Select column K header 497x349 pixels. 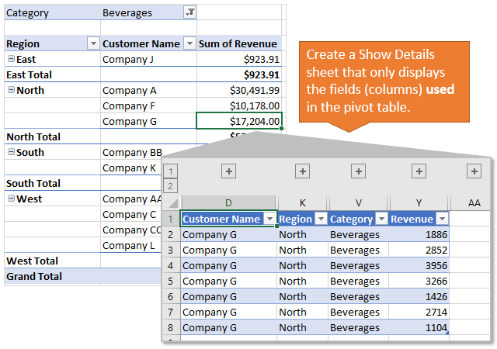tap(302, 202)
